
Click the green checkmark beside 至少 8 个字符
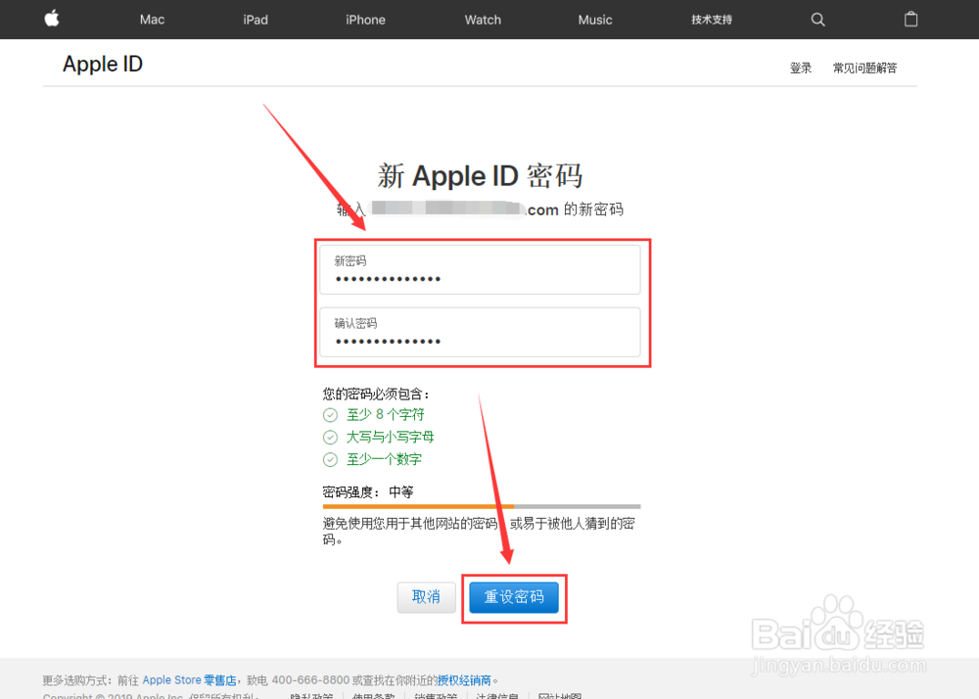click(330, 414)
